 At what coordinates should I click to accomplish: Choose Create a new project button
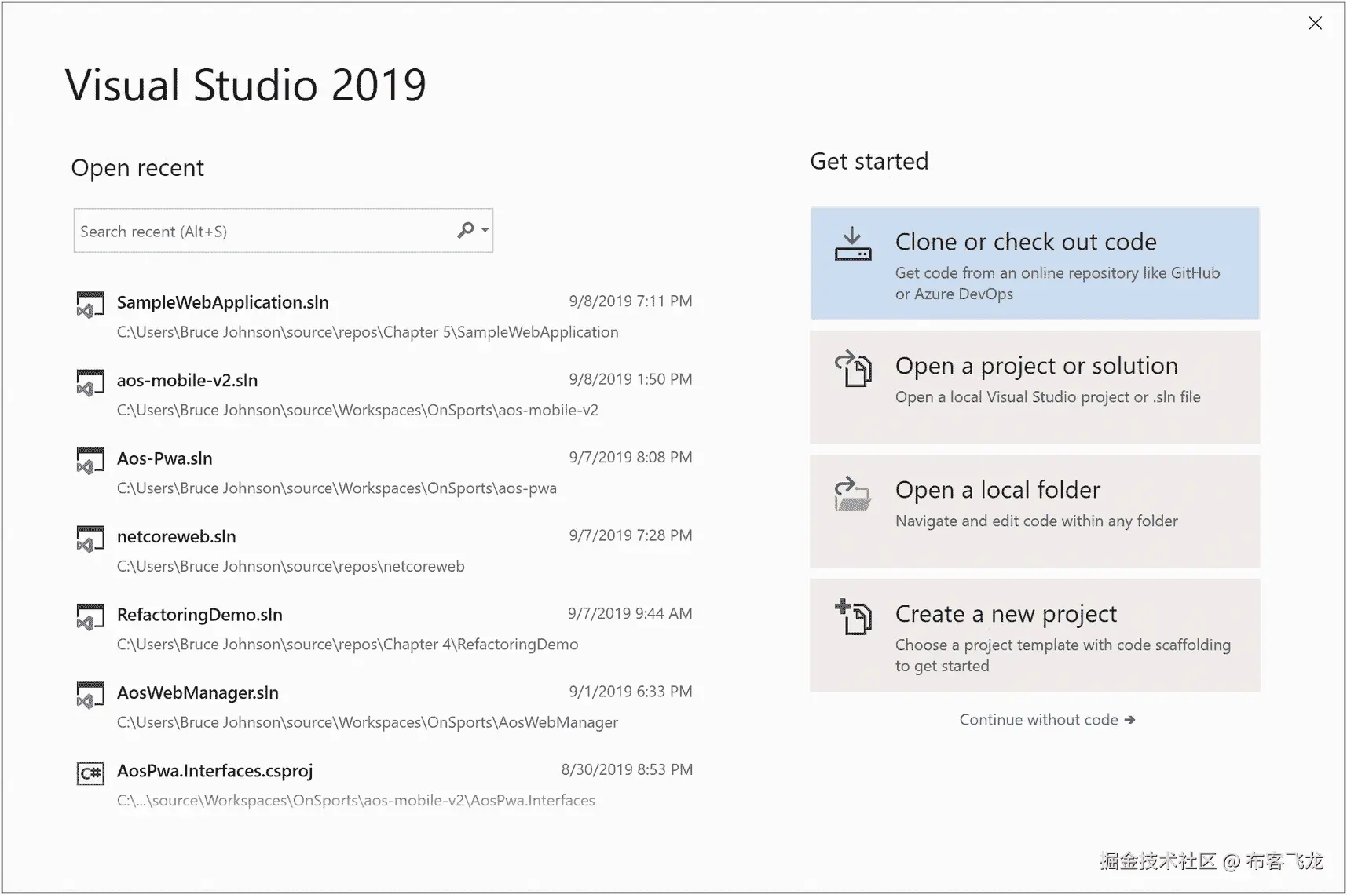[x=1034, y=636]
